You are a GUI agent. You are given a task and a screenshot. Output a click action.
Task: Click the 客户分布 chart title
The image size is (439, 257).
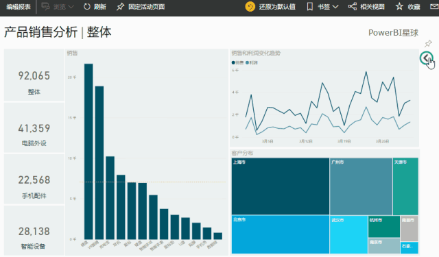point(242,153)
